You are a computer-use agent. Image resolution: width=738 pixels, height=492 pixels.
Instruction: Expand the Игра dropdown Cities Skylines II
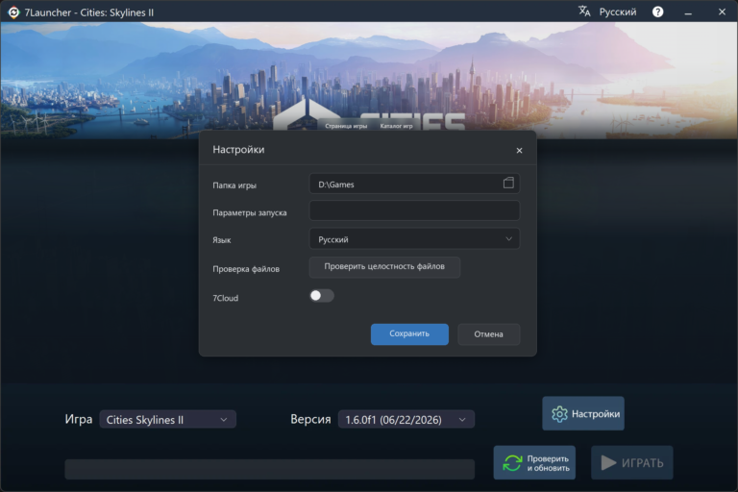tap(167, 420)
